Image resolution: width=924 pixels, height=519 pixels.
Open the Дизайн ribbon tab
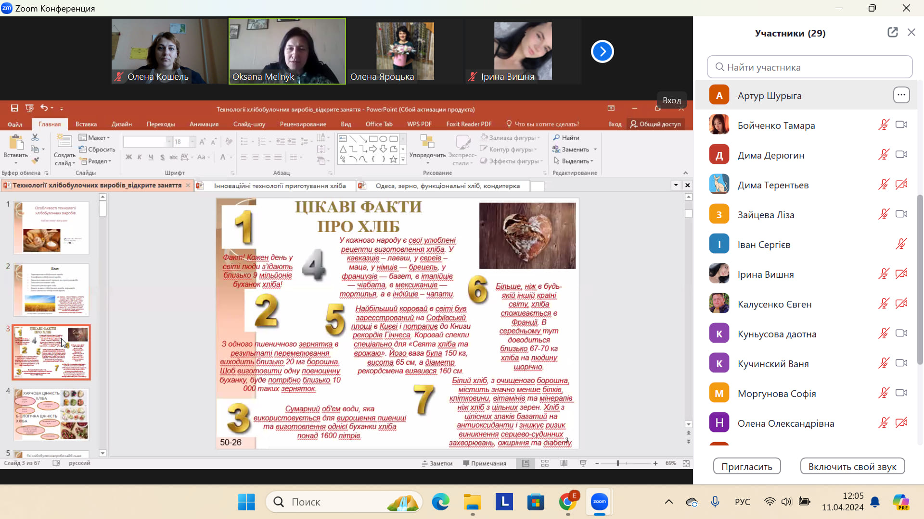(x=121, y=124)
